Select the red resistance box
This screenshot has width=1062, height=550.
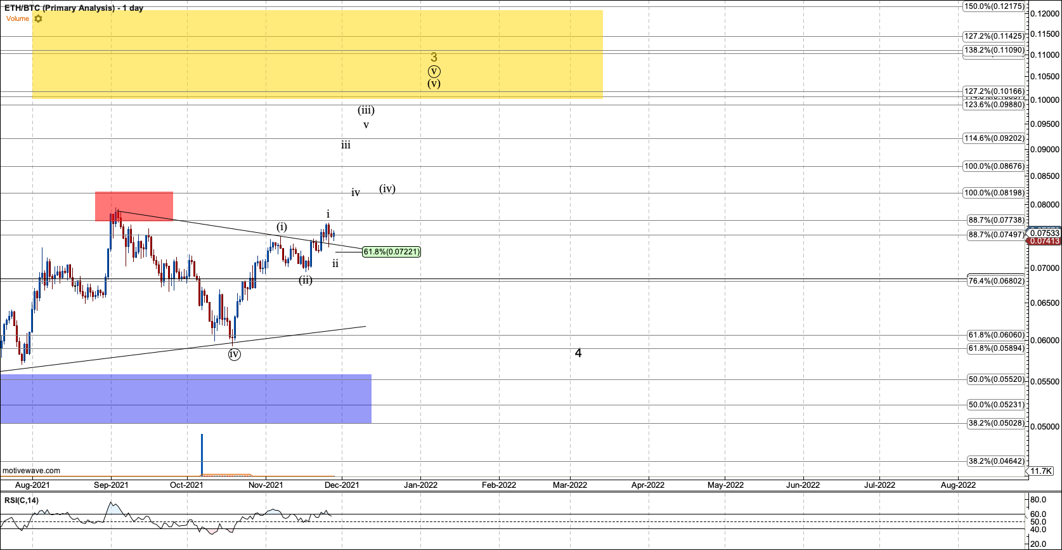point(134,206)
